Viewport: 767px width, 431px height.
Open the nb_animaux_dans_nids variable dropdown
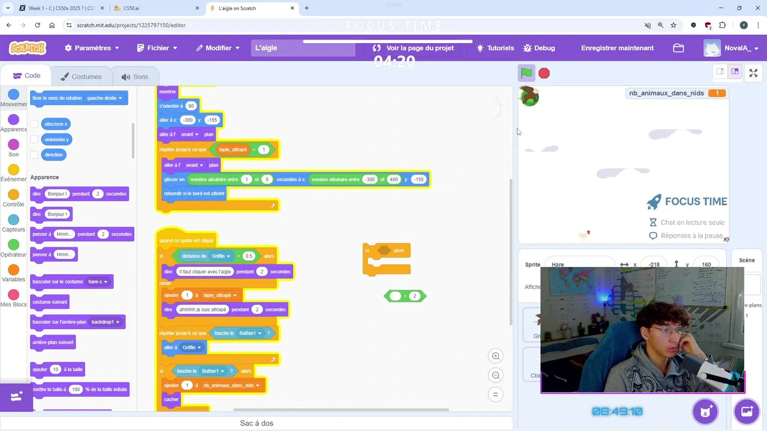pyautogui.click(x=231, y=386)
